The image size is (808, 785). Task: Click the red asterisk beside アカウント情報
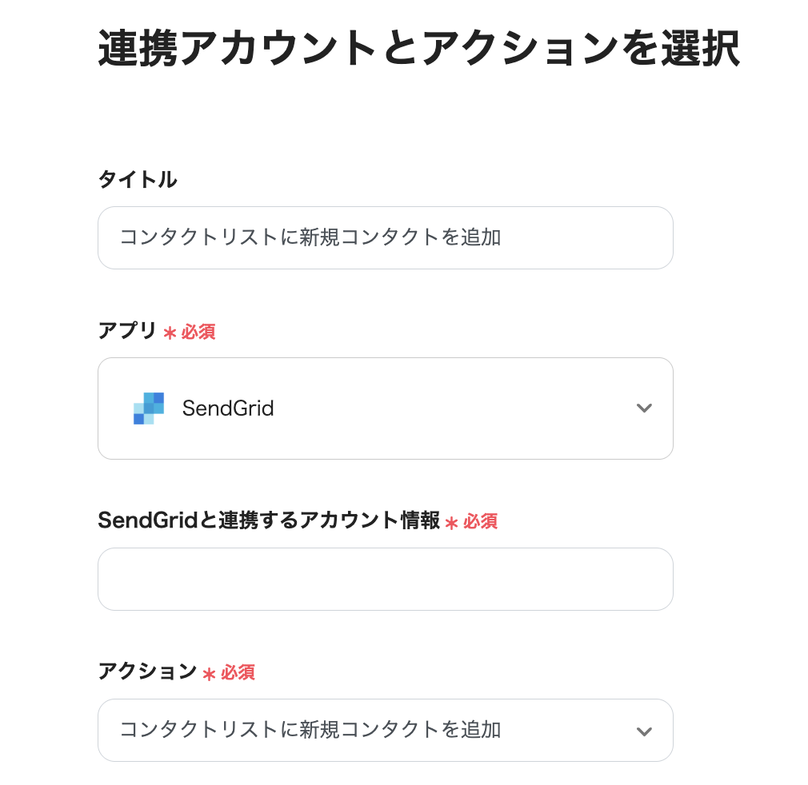(452, 523)
